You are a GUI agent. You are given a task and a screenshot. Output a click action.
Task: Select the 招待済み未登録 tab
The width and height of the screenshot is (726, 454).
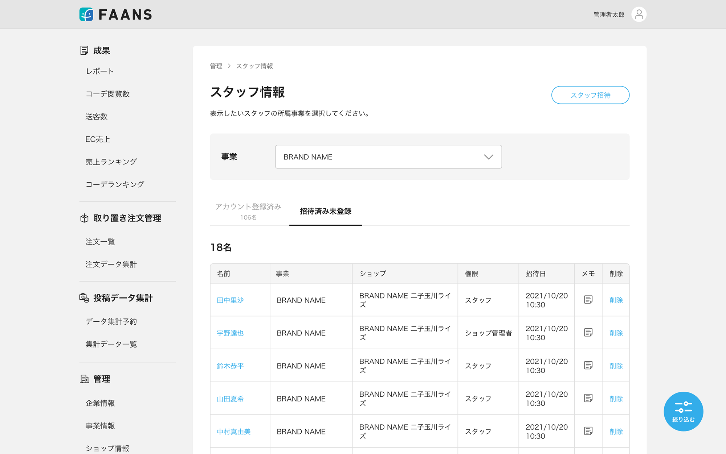(325, 211)
